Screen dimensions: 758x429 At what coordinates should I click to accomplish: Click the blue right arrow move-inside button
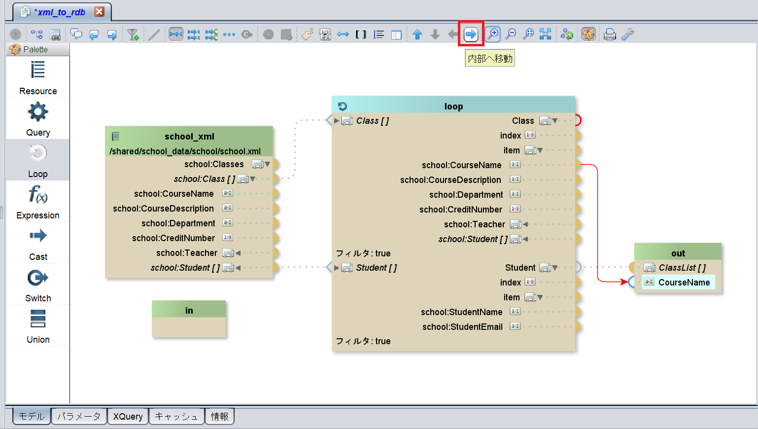point(471,34)
